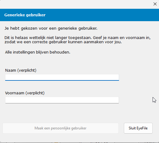159x143 pixels.
Task: Focus the Voornaam (verplicht) input field
Action: [x=62, y=100]
